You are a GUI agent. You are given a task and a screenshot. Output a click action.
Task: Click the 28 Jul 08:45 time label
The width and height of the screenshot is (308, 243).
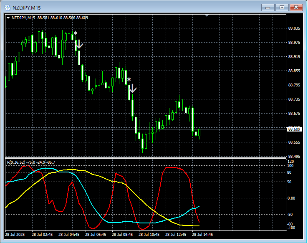click(x=122, y=234)
